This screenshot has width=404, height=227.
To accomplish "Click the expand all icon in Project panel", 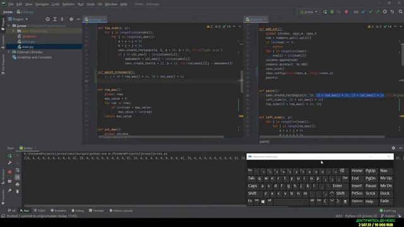I will point(55,19).
